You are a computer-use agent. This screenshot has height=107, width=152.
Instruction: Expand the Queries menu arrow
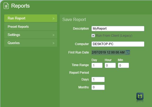(53, 43)
